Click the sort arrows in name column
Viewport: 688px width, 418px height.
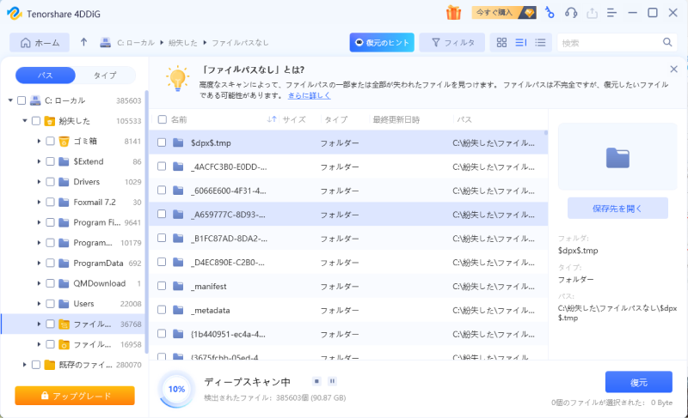click(x=272, y=119)
